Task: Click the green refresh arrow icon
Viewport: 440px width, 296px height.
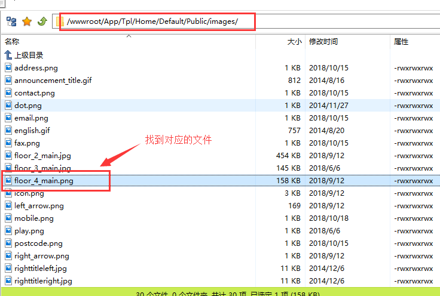Action: coord(42,21)
